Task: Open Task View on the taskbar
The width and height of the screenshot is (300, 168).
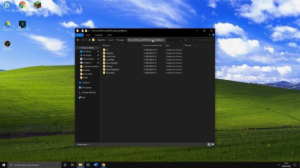Action: pyautogui.click(x=73, y=165)
